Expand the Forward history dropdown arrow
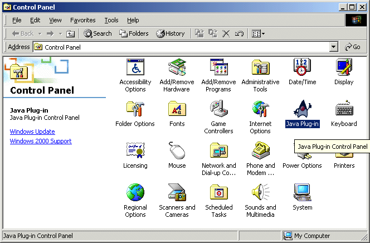 coord(60,34)
